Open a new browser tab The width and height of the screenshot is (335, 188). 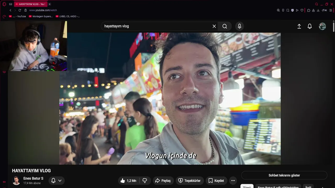[x=50, y=4]
